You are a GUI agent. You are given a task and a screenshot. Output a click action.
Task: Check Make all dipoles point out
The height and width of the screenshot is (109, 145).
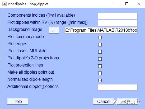(100, 73)
